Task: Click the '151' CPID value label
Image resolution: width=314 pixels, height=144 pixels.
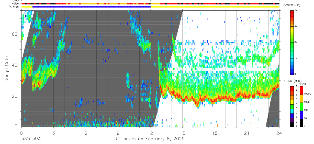Action: click(150, 1)
